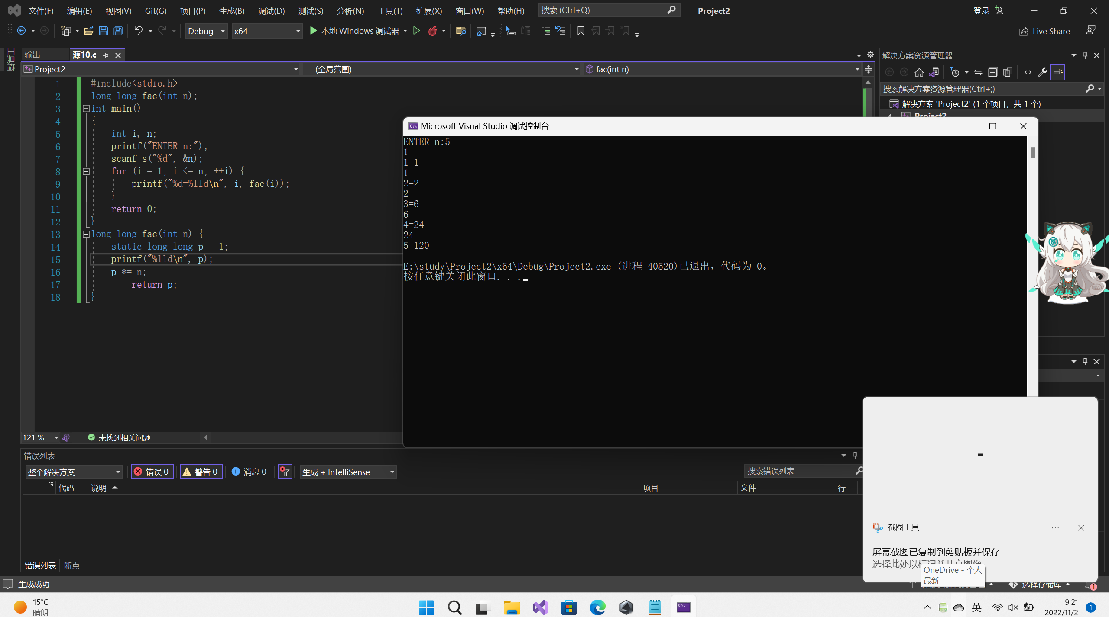Viewport: 1109px width, 617px height.
Task: Switch to the 输出 Output tab
Action: pyautogui.click(x=32, y=55)
